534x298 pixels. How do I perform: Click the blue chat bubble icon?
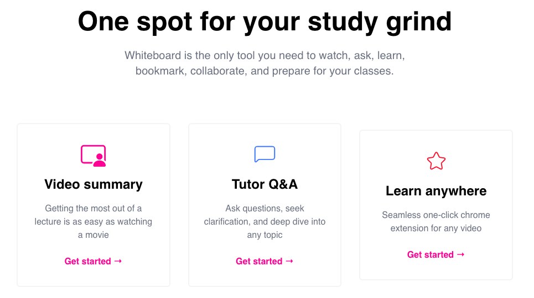[265, 154]
